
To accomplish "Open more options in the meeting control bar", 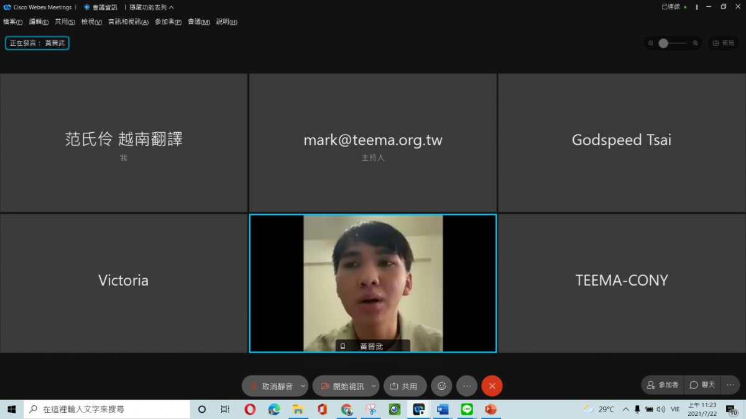I will [467, 386].
